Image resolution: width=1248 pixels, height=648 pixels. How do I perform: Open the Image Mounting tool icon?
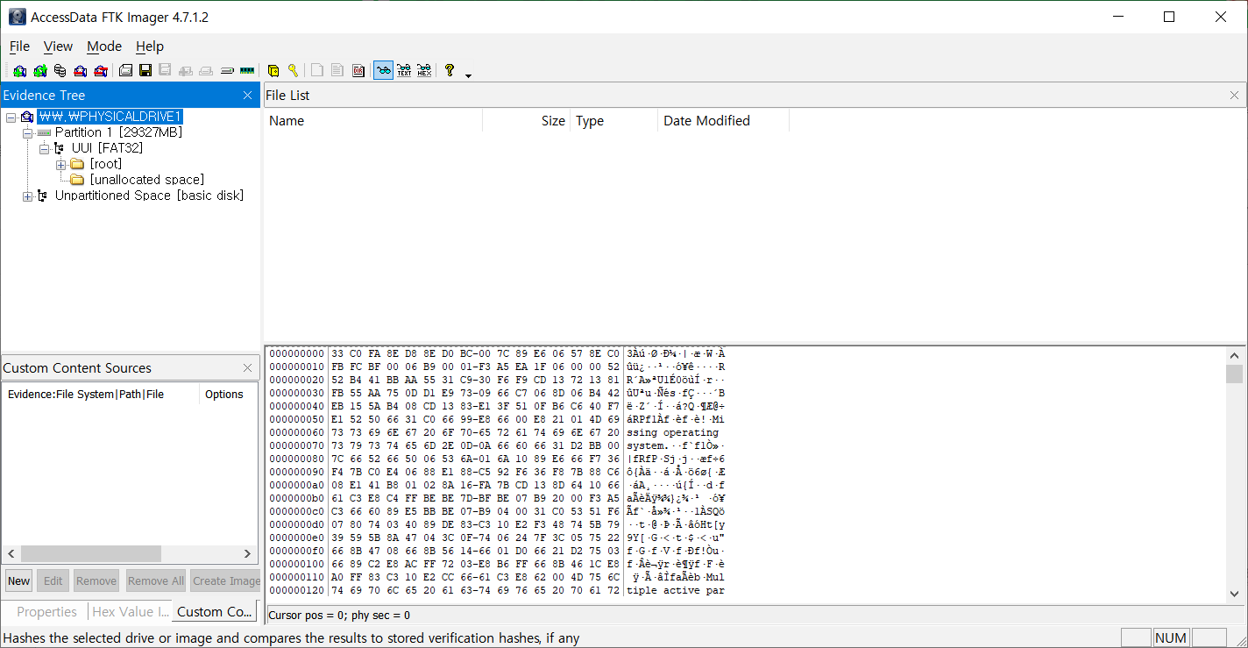pos(60,71)
